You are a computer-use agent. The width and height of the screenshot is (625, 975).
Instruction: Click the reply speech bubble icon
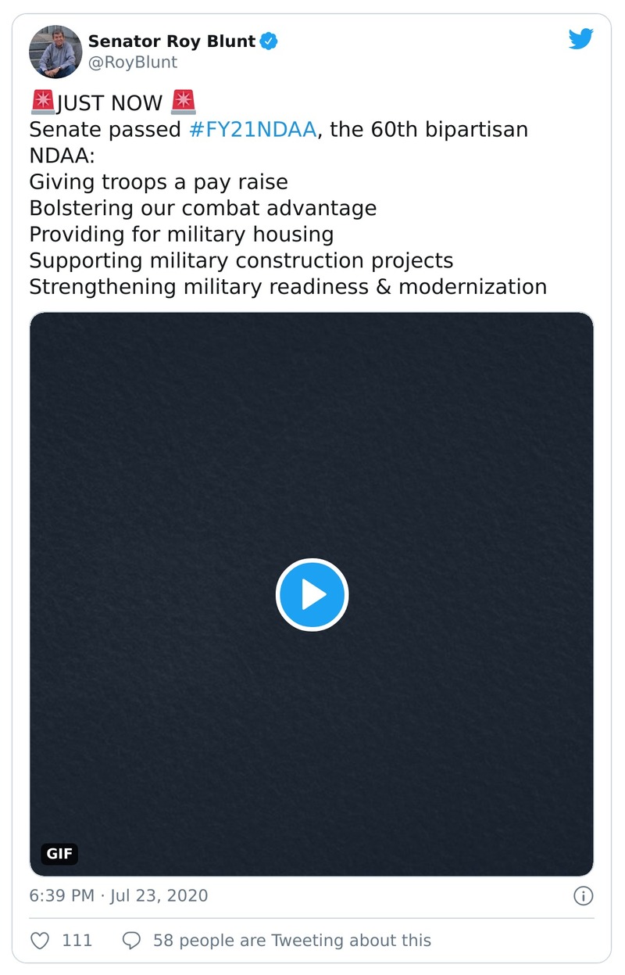pyautogui.click(x=132, y=940)
